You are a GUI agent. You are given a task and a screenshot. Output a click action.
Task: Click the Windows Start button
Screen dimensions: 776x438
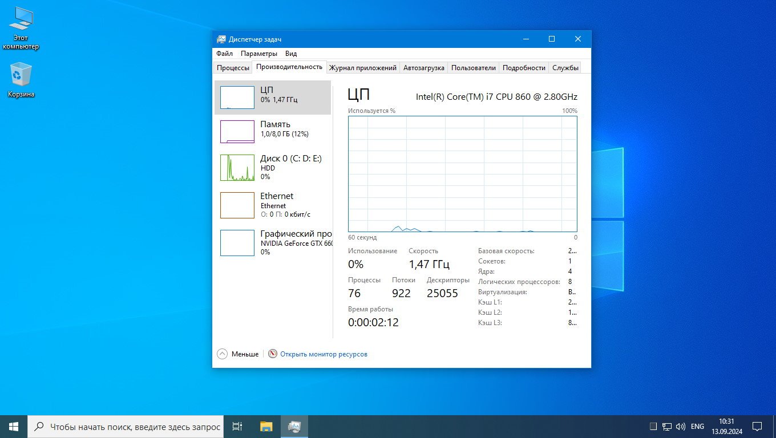(x=14, y=426)
